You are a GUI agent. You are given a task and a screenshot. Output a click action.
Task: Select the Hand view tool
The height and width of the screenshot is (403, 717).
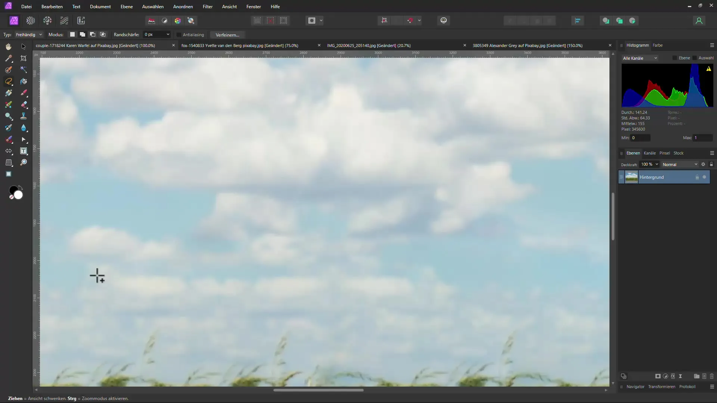pos(9,47)
